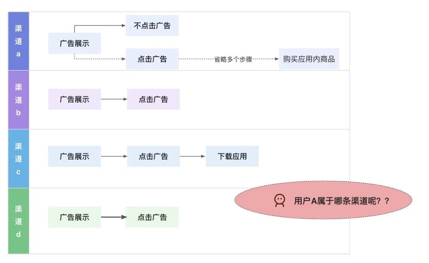Viewport: 429px width, 263px height.
Task: Select the 渠道 d lane header
Action: (x=18, y=221)
